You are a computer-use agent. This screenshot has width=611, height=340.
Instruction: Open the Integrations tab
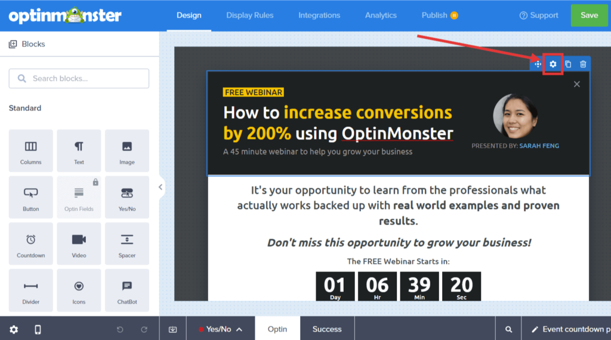(319, 15)
